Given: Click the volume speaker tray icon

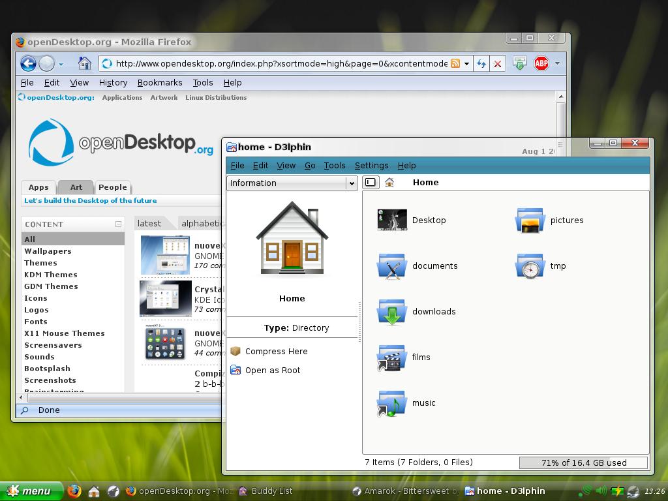Looking at the screenshot, I should (601, 491).
